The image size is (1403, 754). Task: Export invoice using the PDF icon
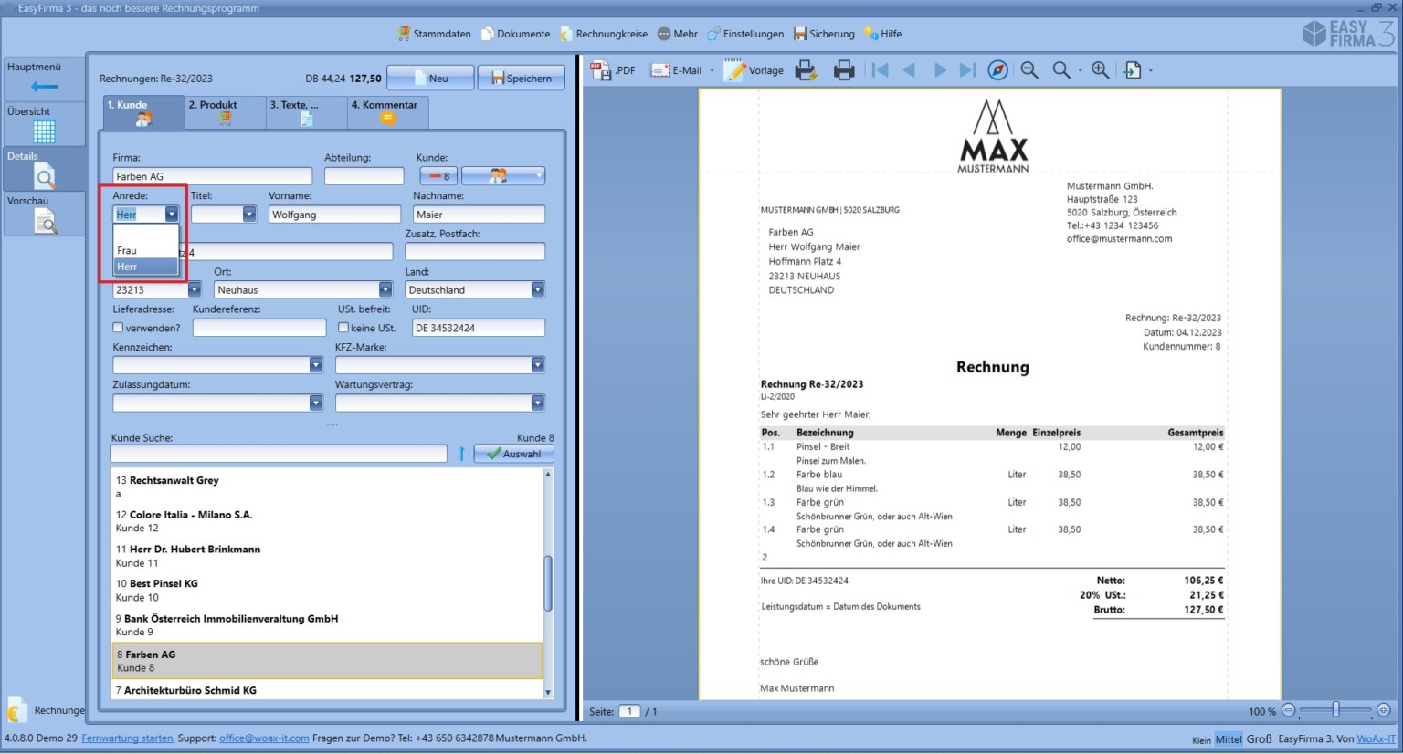[613, 70]
